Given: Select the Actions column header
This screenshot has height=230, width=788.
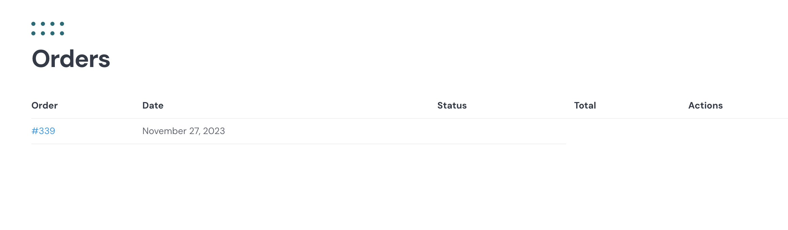Looking at the screenshot, I should (x=706, y=105).
